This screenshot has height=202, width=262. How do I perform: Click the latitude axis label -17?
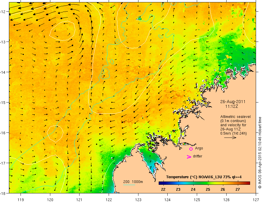tap(3, 163)
